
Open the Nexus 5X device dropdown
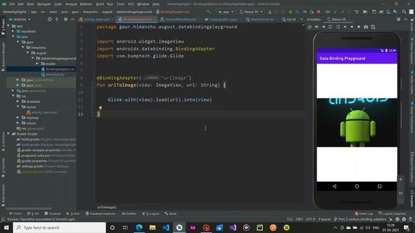[251, 12]
